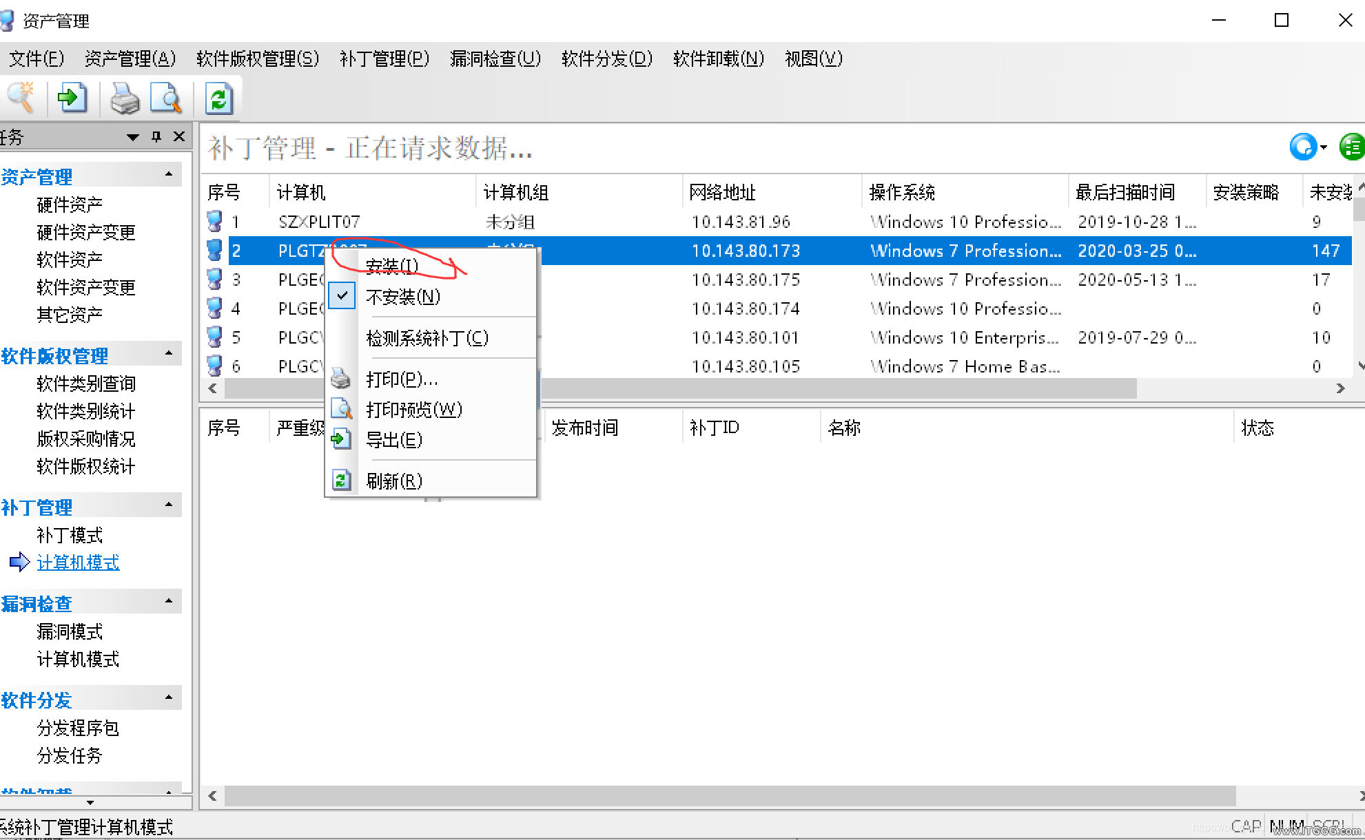Open 硬件资产变更 in sidebar
1365x840 pixels.
click(x=86, y=232)
